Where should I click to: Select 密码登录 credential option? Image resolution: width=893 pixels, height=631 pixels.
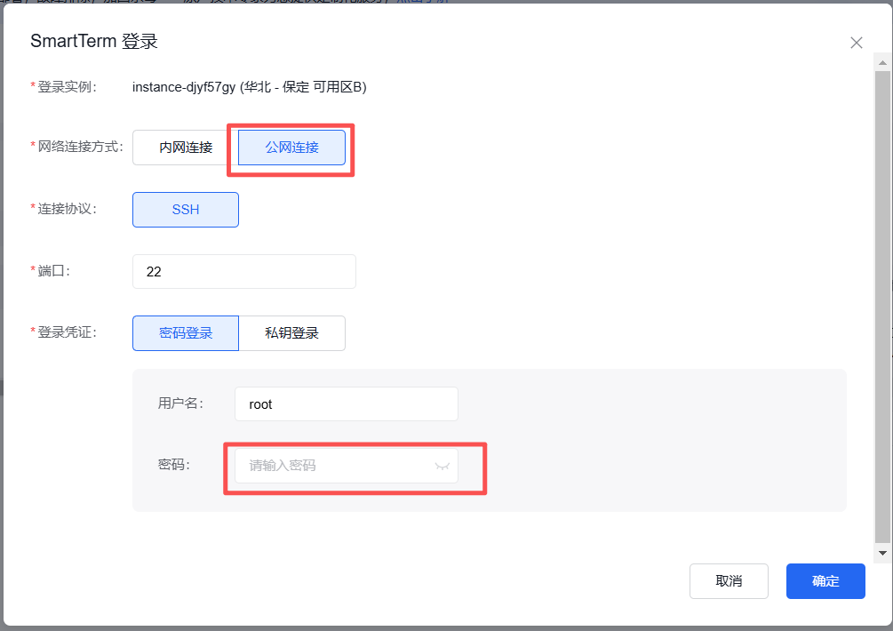click(186, 333)
